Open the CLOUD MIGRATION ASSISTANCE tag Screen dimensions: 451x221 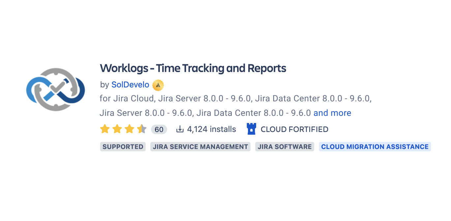(x=375, y=146)
